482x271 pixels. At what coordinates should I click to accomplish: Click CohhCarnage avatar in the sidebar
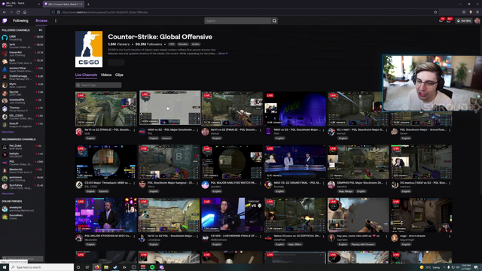pos(5,78)
